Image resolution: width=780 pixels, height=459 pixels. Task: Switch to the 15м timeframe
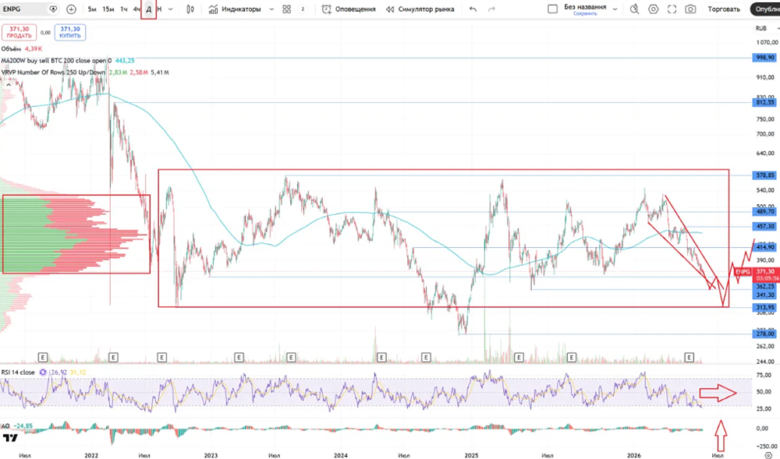pyautogui.click(x=108, y=9)
